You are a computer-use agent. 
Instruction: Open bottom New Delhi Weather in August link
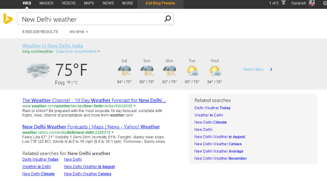pos(89,166)
